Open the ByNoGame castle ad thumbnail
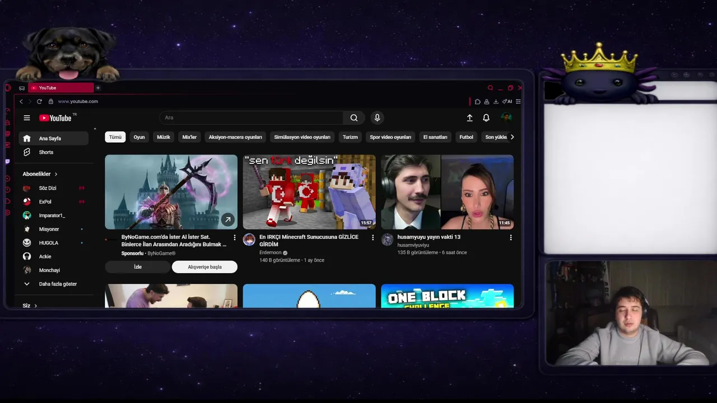 click(171, 192)
